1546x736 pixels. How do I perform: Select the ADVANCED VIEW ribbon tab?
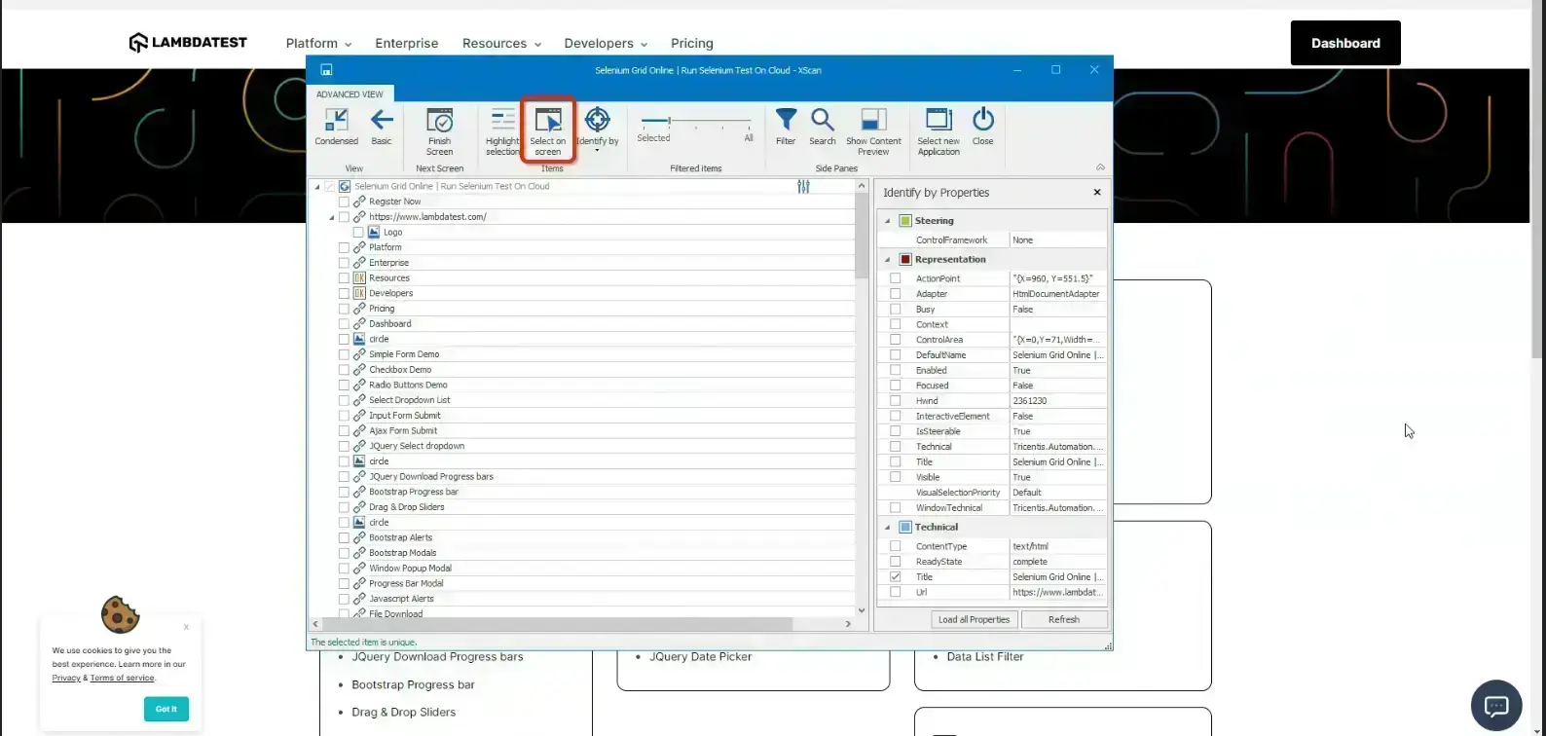[350, 94]
